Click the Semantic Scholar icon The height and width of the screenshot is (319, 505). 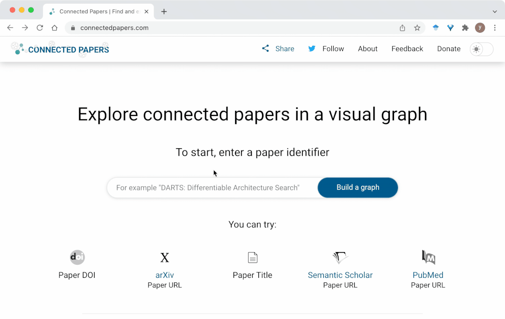pos(340,257)
